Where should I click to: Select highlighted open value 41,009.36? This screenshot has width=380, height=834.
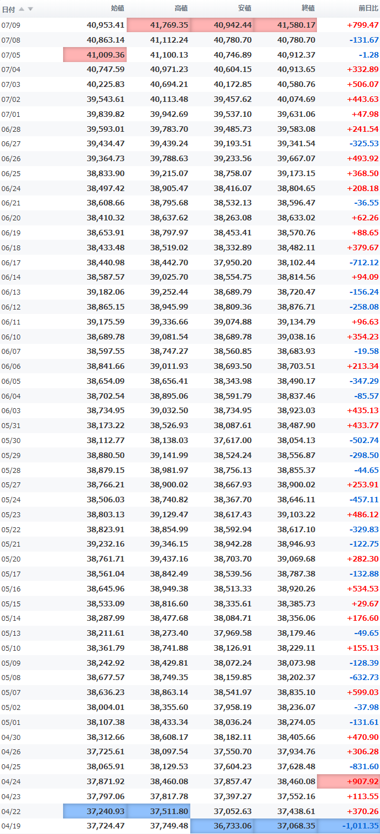(95, 54)
